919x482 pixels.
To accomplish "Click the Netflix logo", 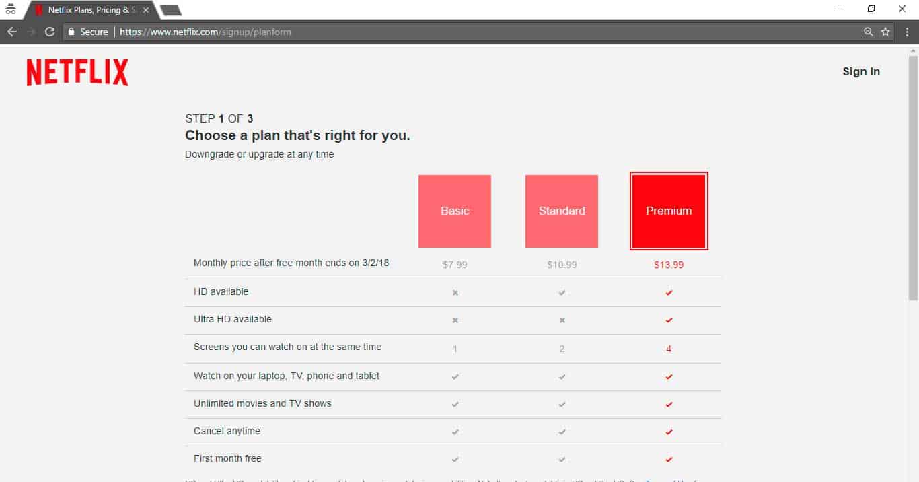I will coord(77,73).
